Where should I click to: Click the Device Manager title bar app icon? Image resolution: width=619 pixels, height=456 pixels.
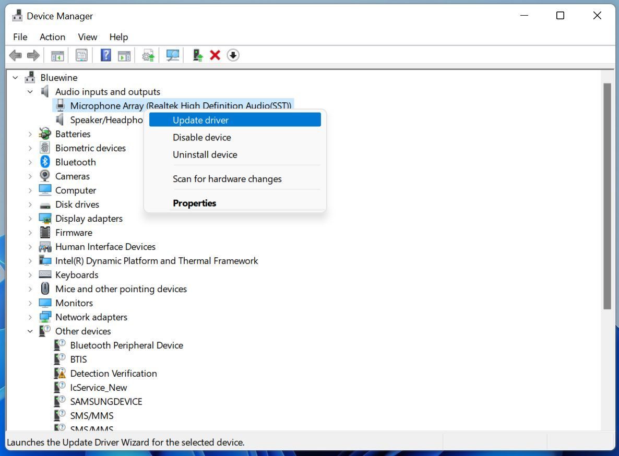coord(17,16)
